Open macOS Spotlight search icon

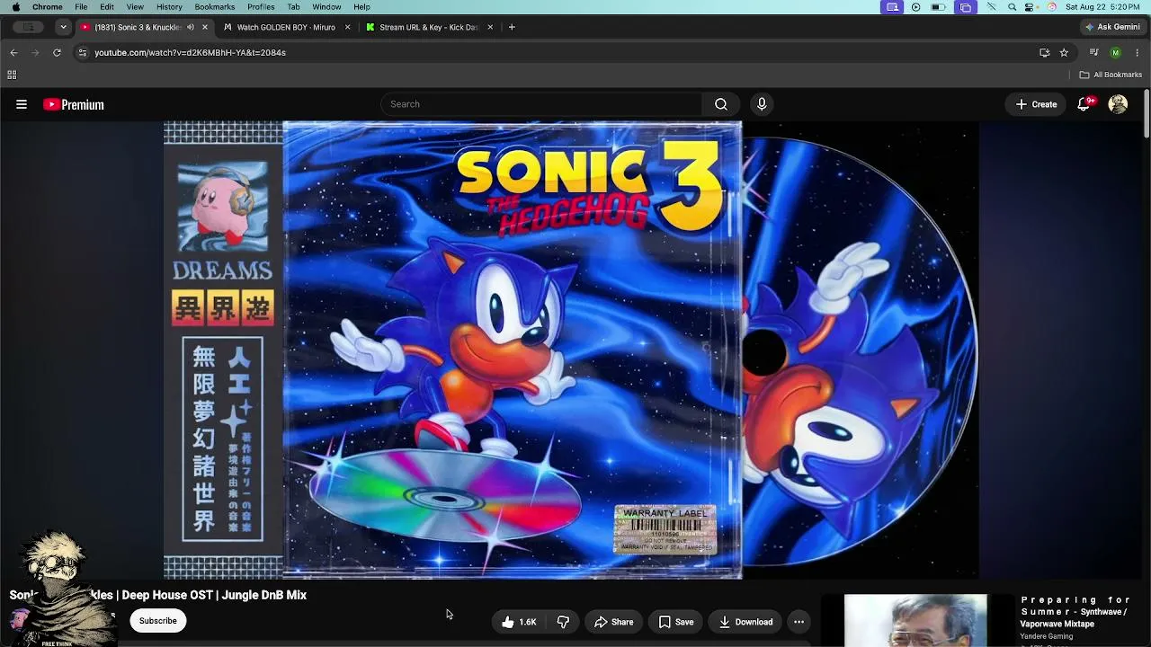[x=1013, y=7]
